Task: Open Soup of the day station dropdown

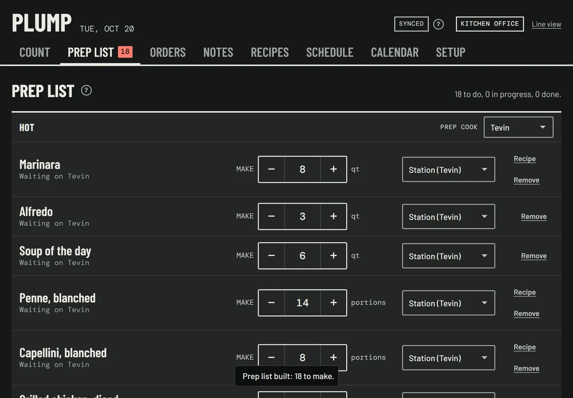Action: (448, 256)
